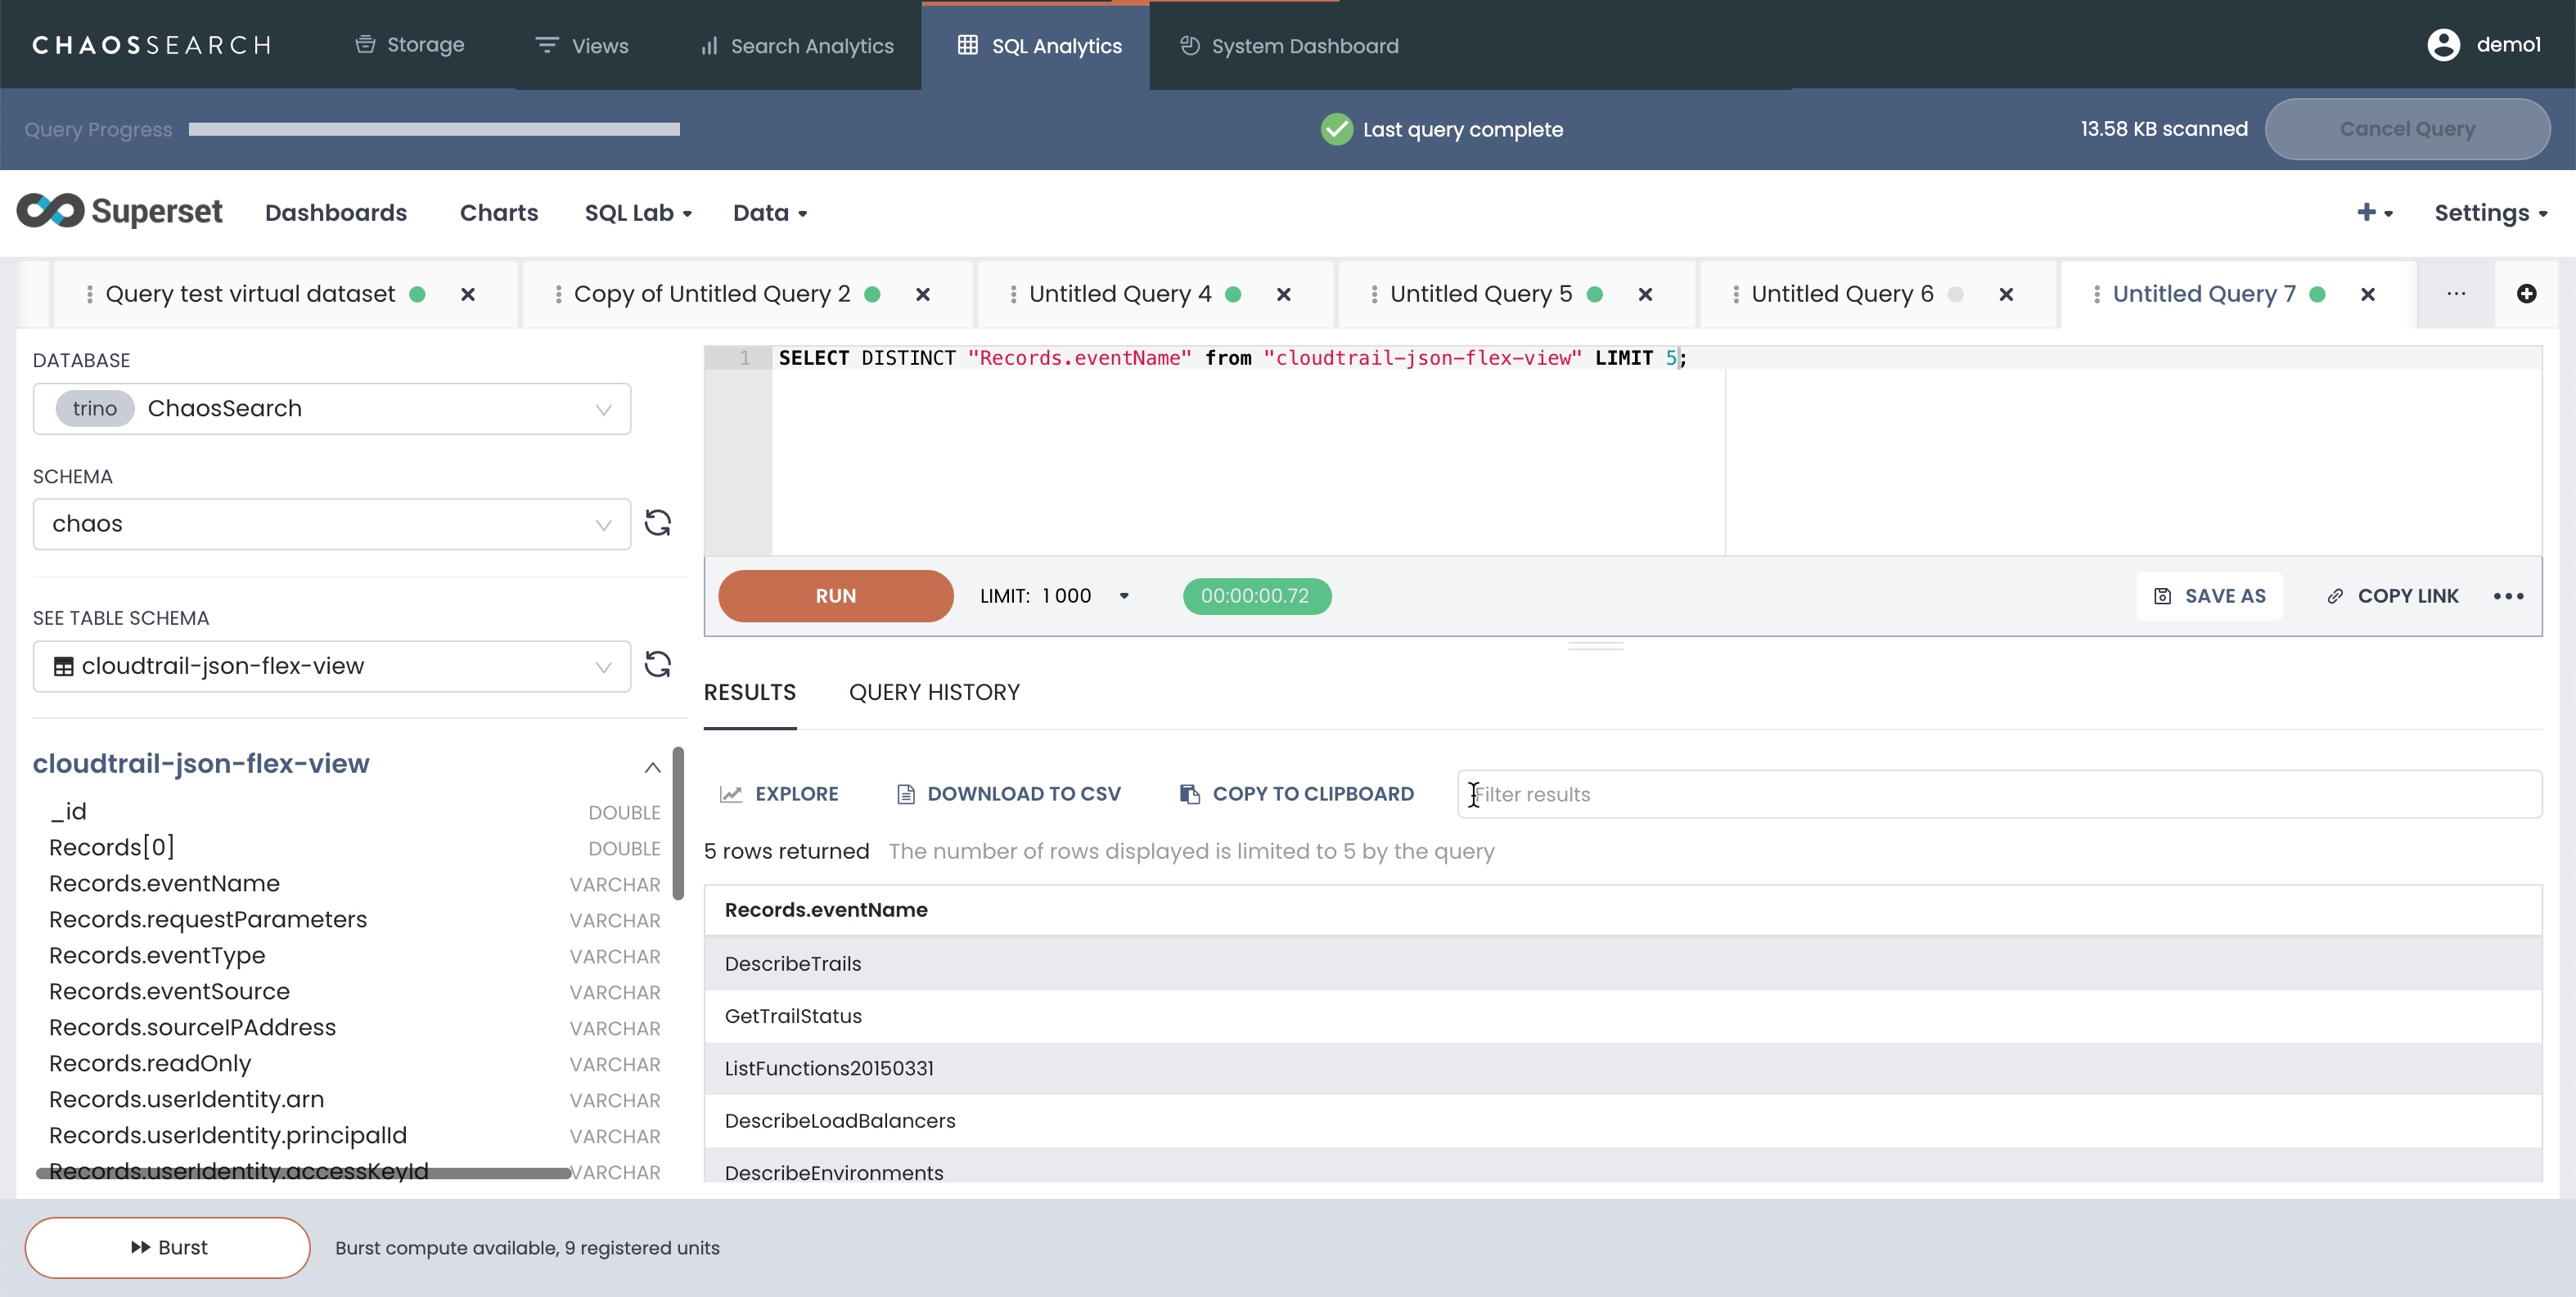
Task: Collapse the cloudtrail-json-flex-view table schema
Action: (x=652, y=767)
